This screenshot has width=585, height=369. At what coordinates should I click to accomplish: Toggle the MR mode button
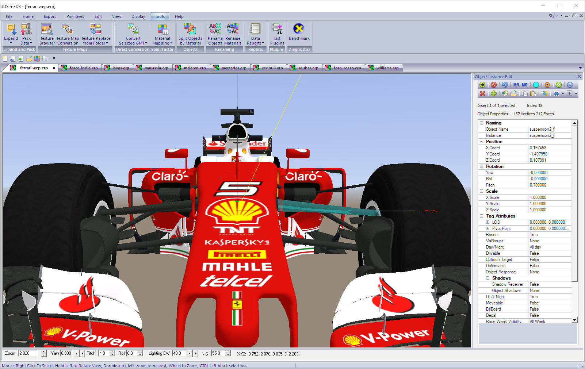516,85
